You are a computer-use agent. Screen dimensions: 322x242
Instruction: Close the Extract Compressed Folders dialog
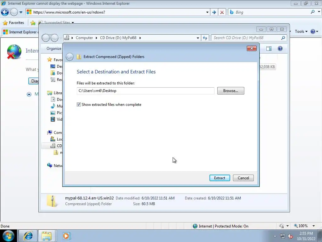click(252, 48)
